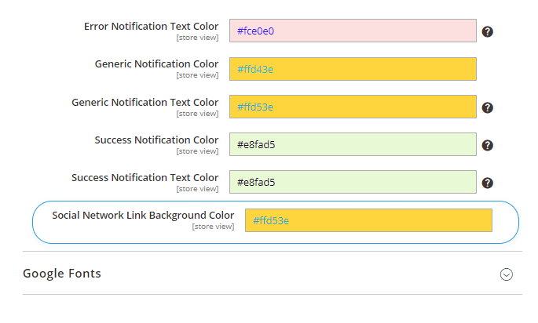Click the Generic Notification Color label
The height and width of the screenshot is (323, 538).
pyautogui.click(x=156, y=64)
